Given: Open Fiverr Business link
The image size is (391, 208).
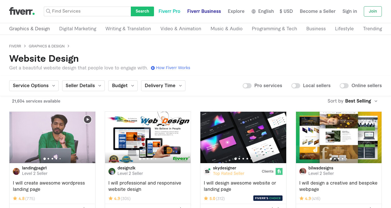Looking at the screenshot, I should 204,11.
